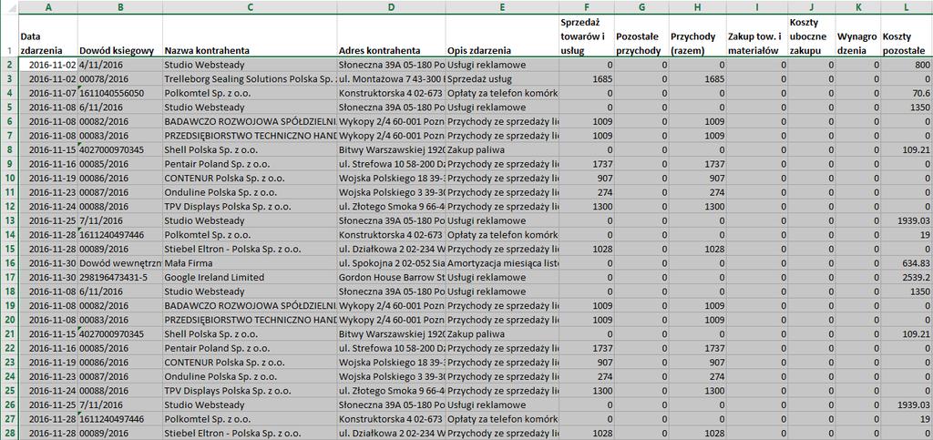This screenshot has width=933, height=440.
Task: Select date cell '2016-11-07'
Action: point(48,93)
